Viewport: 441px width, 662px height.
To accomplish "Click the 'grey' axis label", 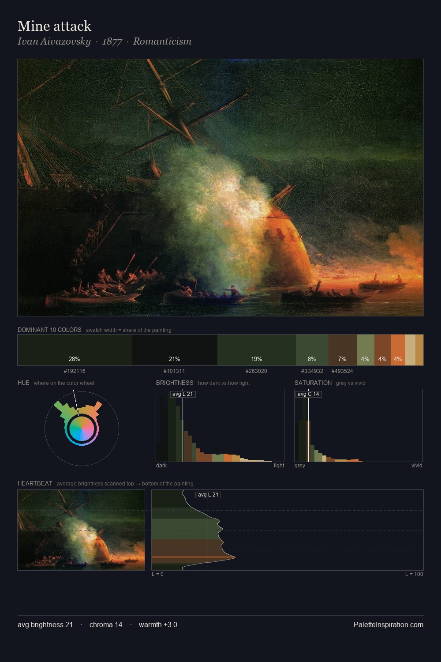I will [x=300, y=466].
